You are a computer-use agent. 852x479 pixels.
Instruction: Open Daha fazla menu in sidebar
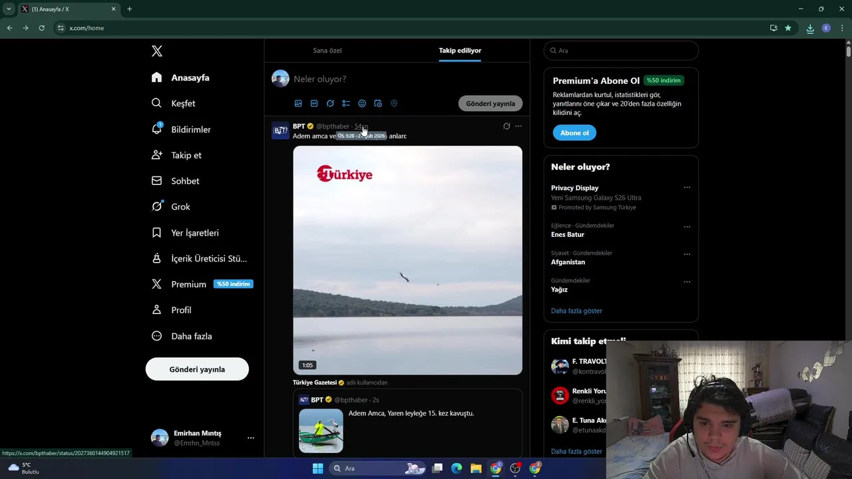click(x=182, y=336)
